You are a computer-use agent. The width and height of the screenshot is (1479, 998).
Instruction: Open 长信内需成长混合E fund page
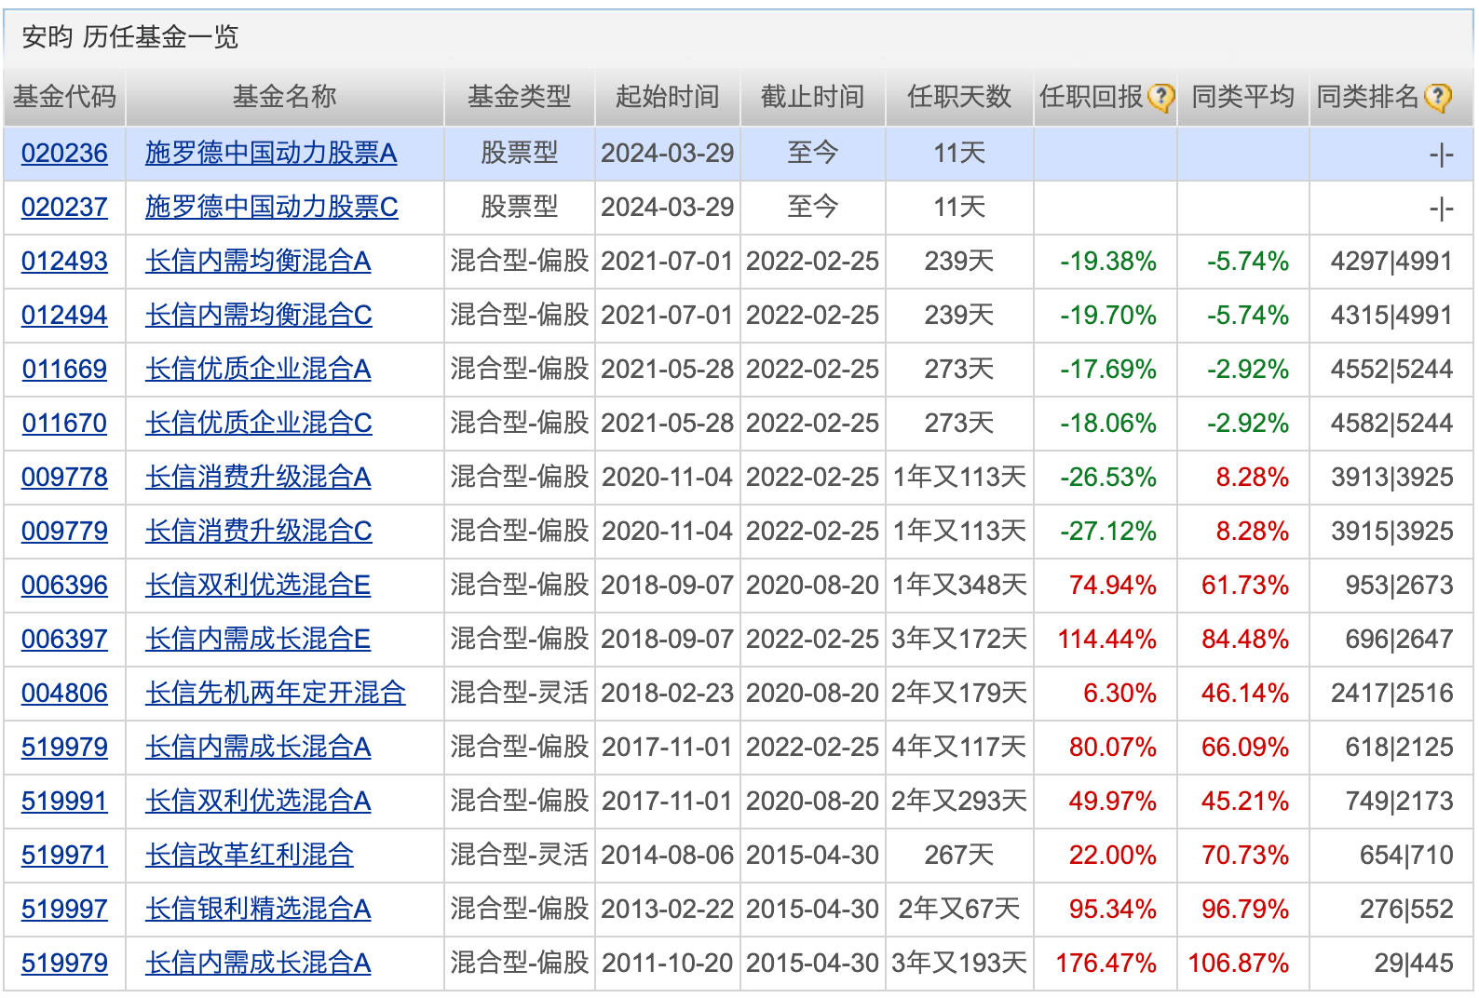pos(258,640)
